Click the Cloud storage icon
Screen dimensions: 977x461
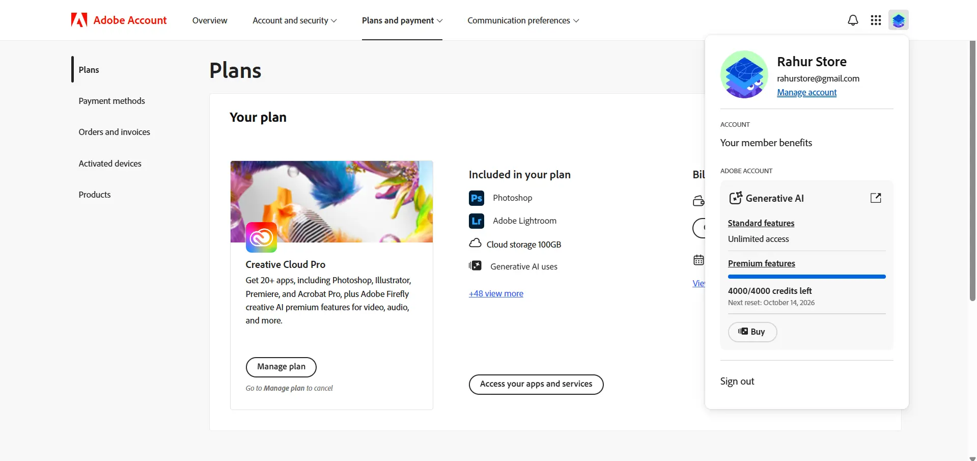point(475,243)
